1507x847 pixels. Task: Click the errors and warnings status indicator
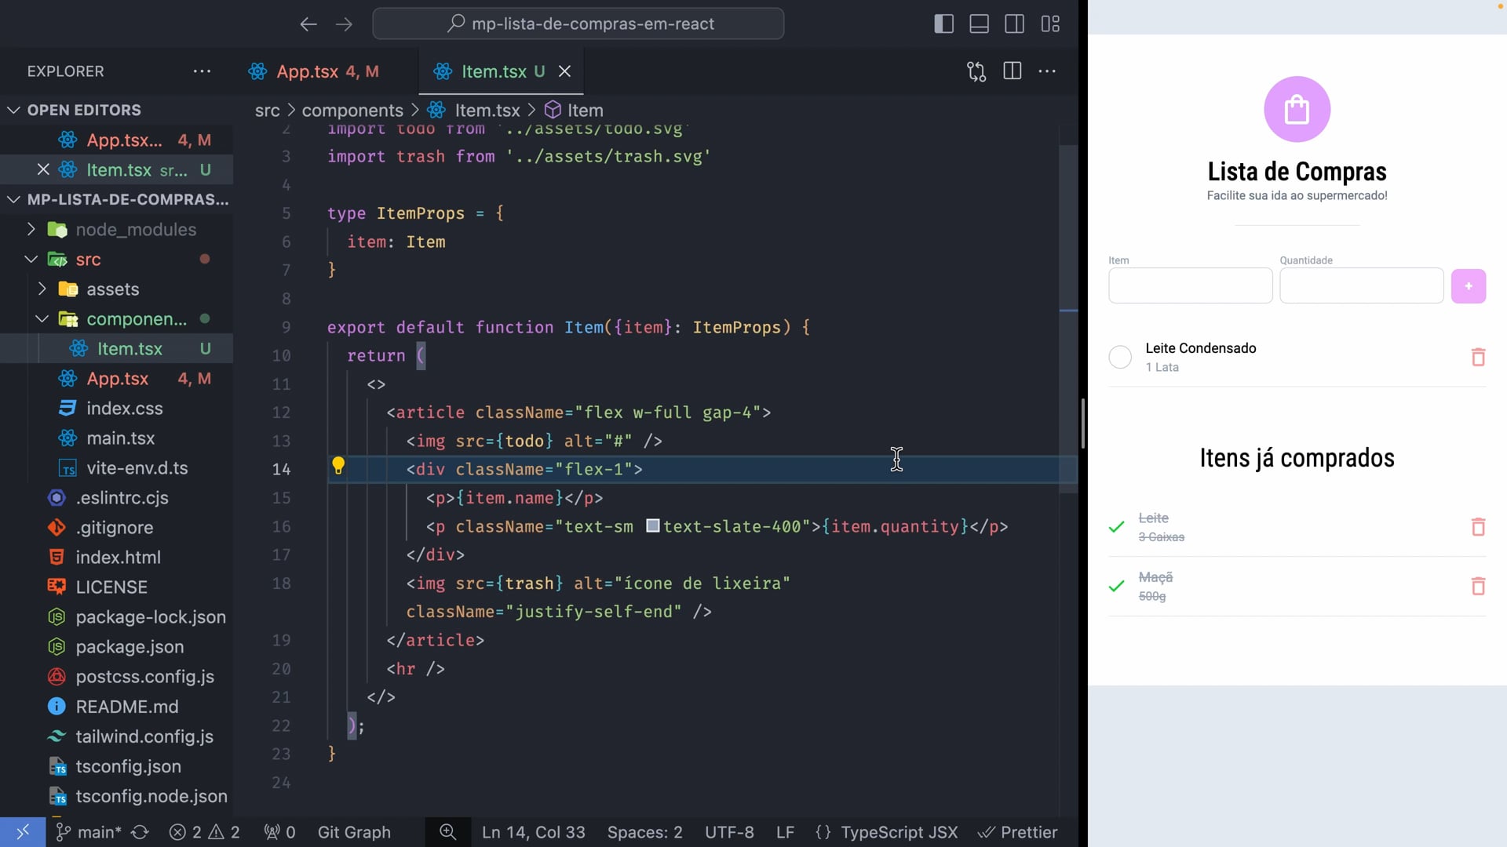(205, 832)
